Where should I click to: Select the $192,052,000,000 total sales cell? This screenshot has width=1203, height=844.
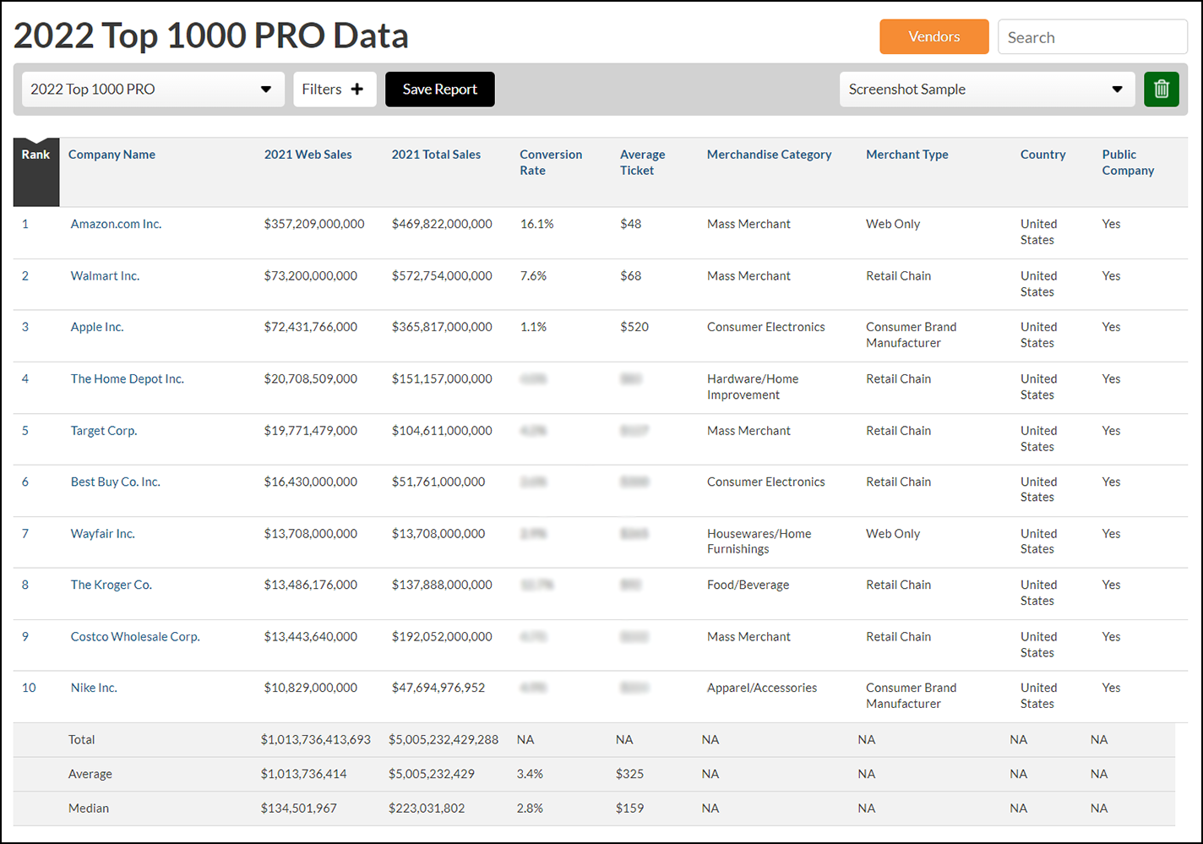tap(442, 637)
